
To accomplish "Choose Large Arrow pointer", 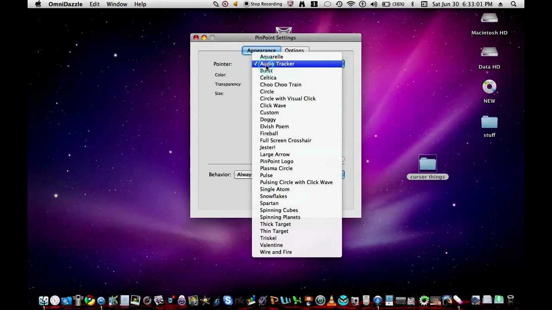I will click(x=297, y=154).
